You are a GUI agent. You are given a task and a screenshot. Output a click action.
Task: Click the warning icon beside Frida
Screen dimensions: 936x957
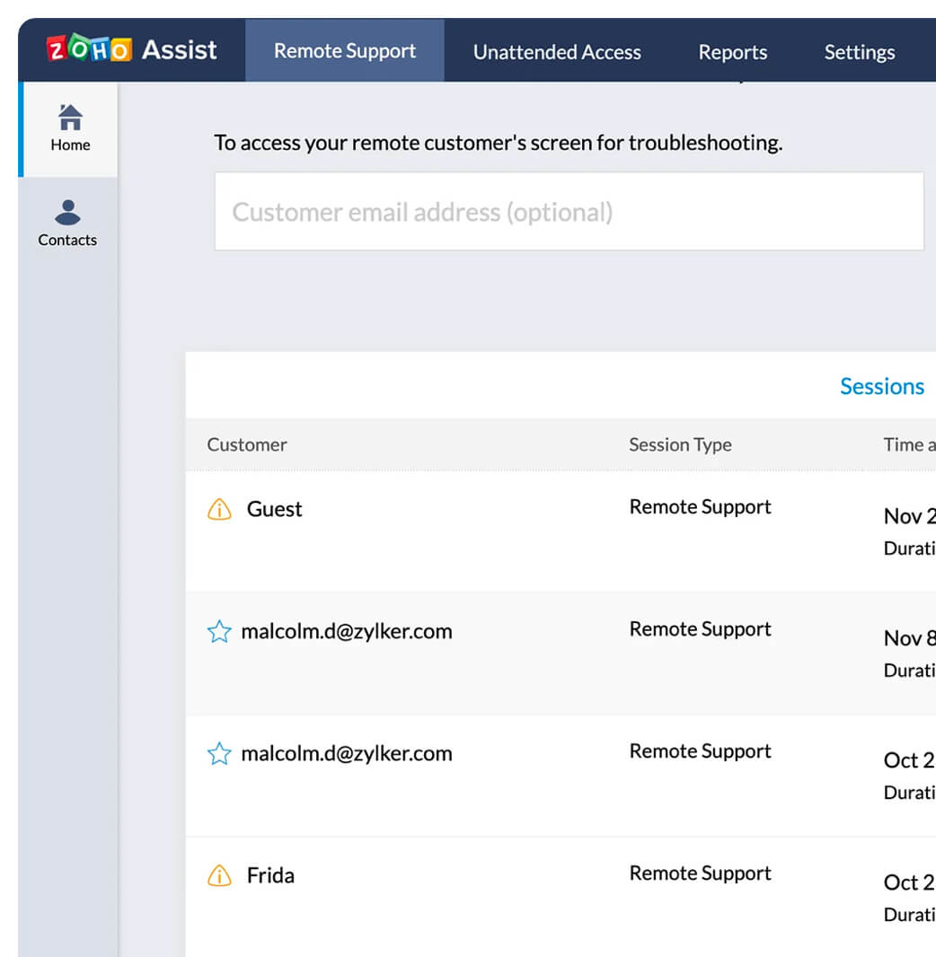(x=219, y=875)
